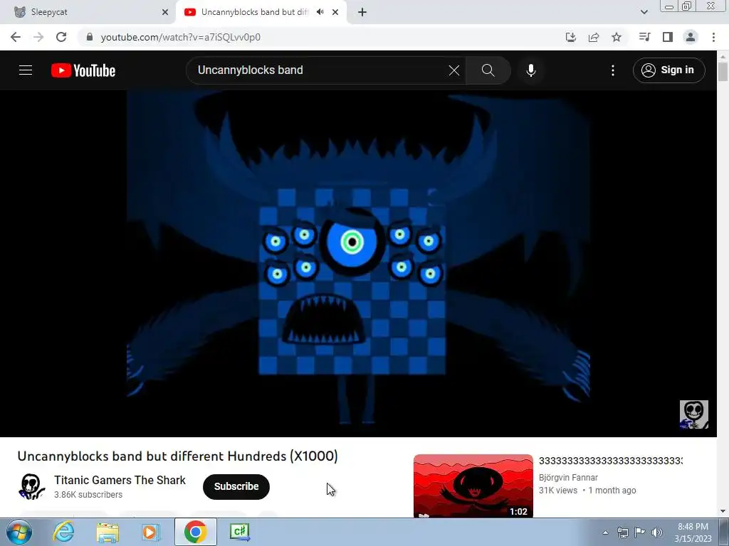Screen dimensions: 729x546
Task: Go back to the previous page
Action: tap(16, 37)
